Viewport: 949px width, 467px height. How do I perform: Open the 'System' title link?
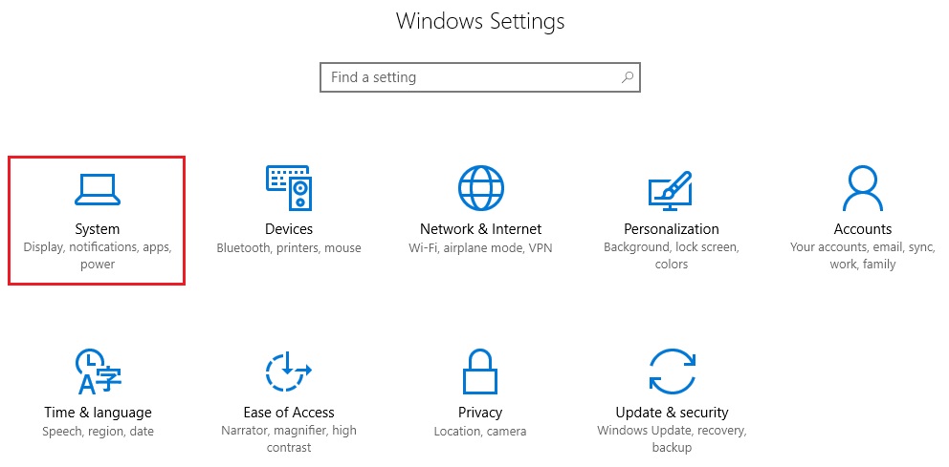coord(97,229)
